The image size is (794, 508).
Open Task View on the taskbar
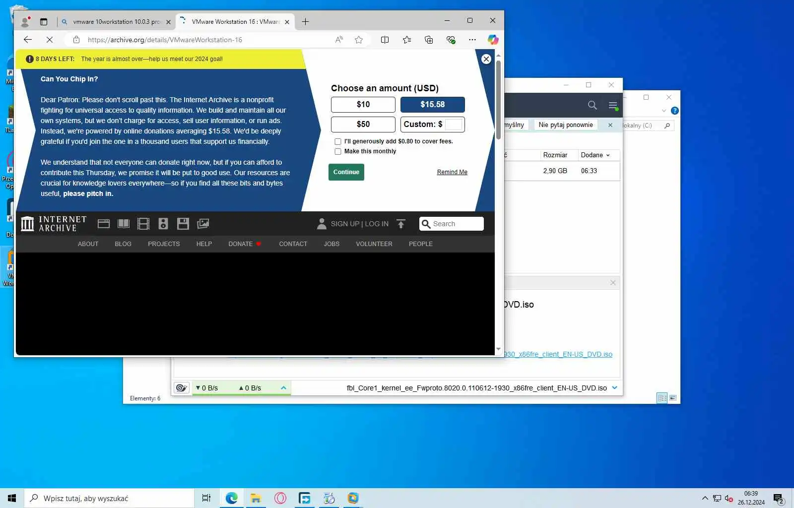click(x=206, y=498)
